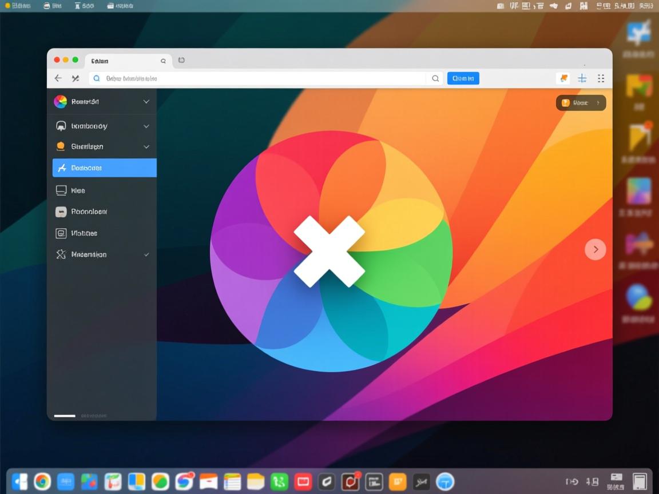Click the crossed tools icon beside the back arrow
The image size is (659, 494).
(x=75, y=78)
